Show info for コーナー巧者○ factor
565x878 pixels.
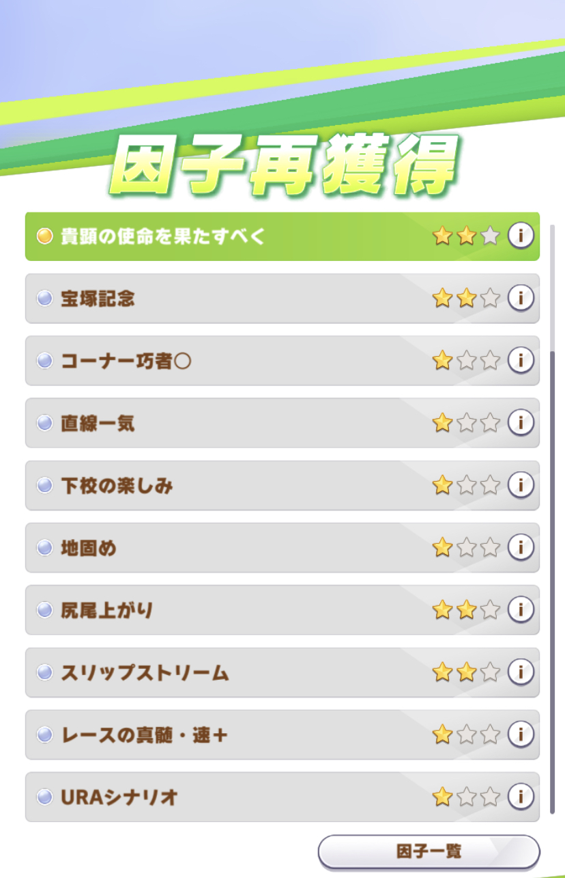[x=521, y=360]
